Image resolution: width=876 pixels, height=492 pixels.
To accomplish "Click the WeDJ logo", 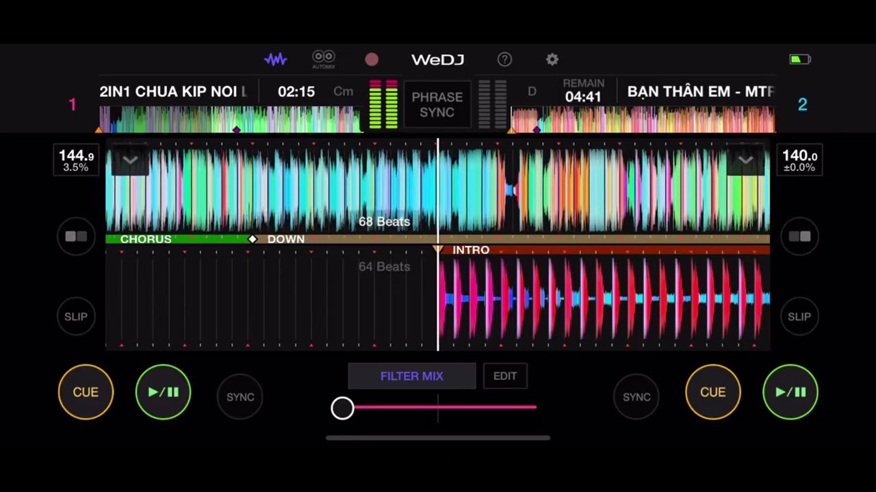I will pyautogui.click(x=437, y=59).
